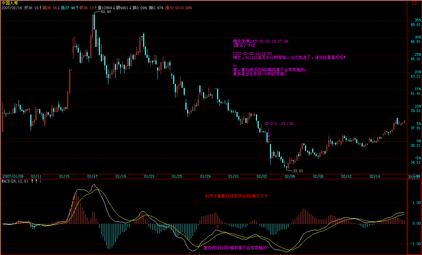Click the magenta arrow marker under 07-2-2 15:00
Viewport: 422px width, 255px height.
(269, 132)
